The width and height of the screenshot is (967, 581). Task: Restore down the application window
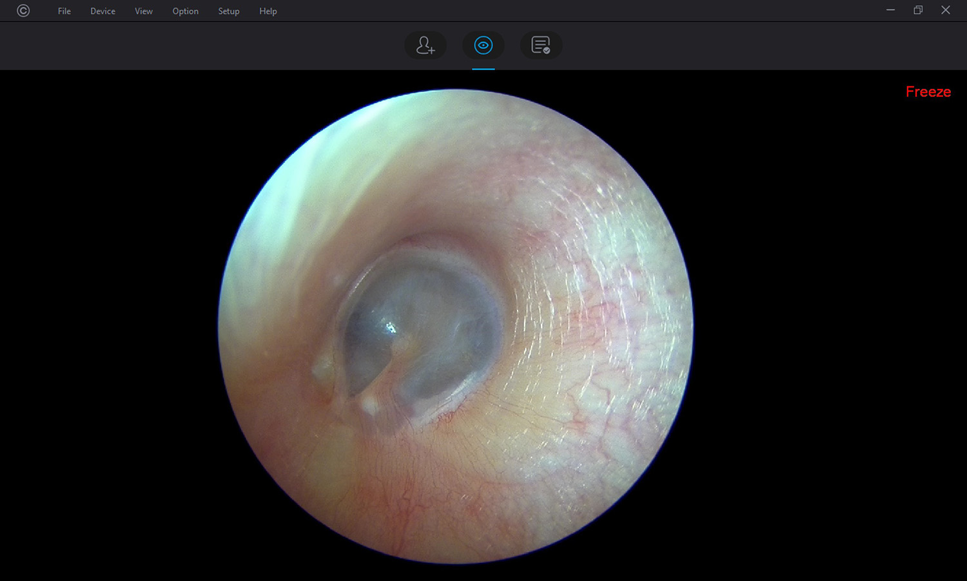tap(918, 10)
